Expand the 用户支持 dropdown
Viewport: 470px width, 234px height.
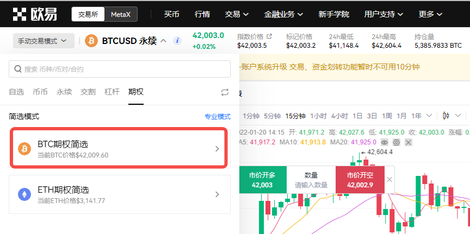[384, 14]
